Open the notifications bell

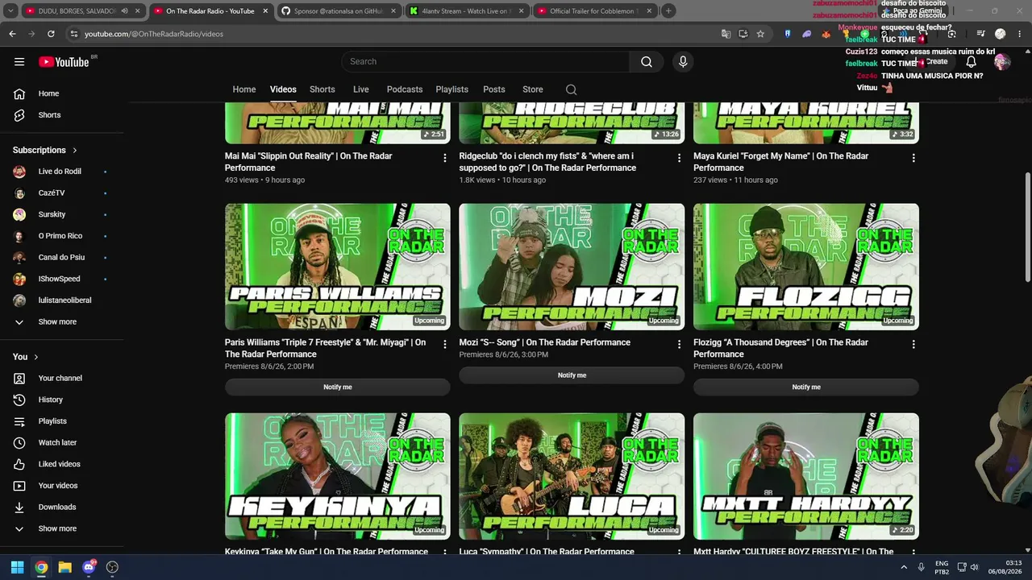tap(972, 62)
